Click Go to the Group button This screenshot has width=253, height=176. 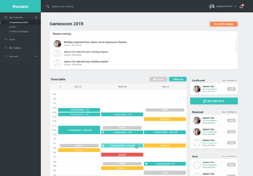(x=224, y=24)
